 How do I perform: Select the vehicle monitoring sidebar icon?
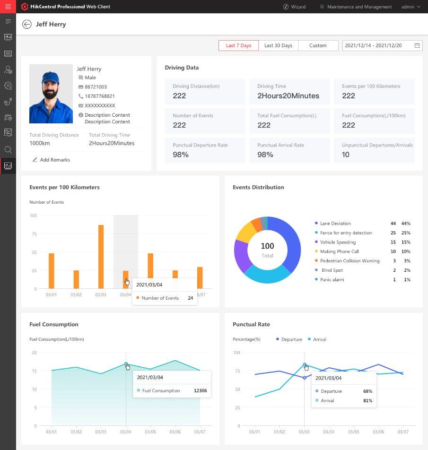[8, 117]
